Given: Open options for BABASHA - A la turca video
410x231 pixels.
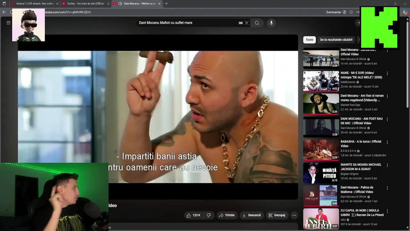Looking at the screenshot, I should [387, 142].
